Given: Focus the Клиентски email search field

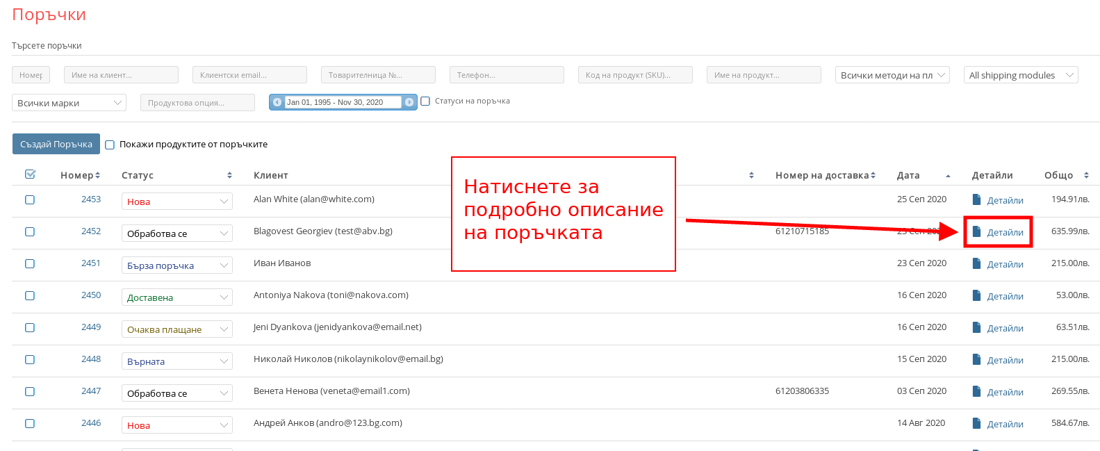Looking at the screenshot, I should click(249, 75).
